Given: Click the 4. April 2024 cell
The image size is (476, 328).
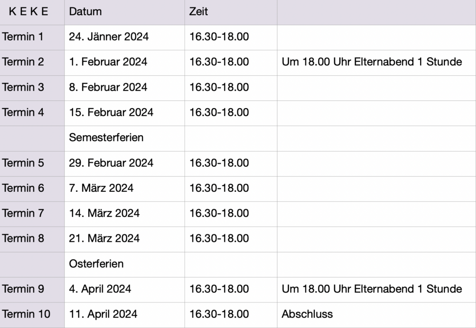Looking at the screenshot, I should click(100, 289).
